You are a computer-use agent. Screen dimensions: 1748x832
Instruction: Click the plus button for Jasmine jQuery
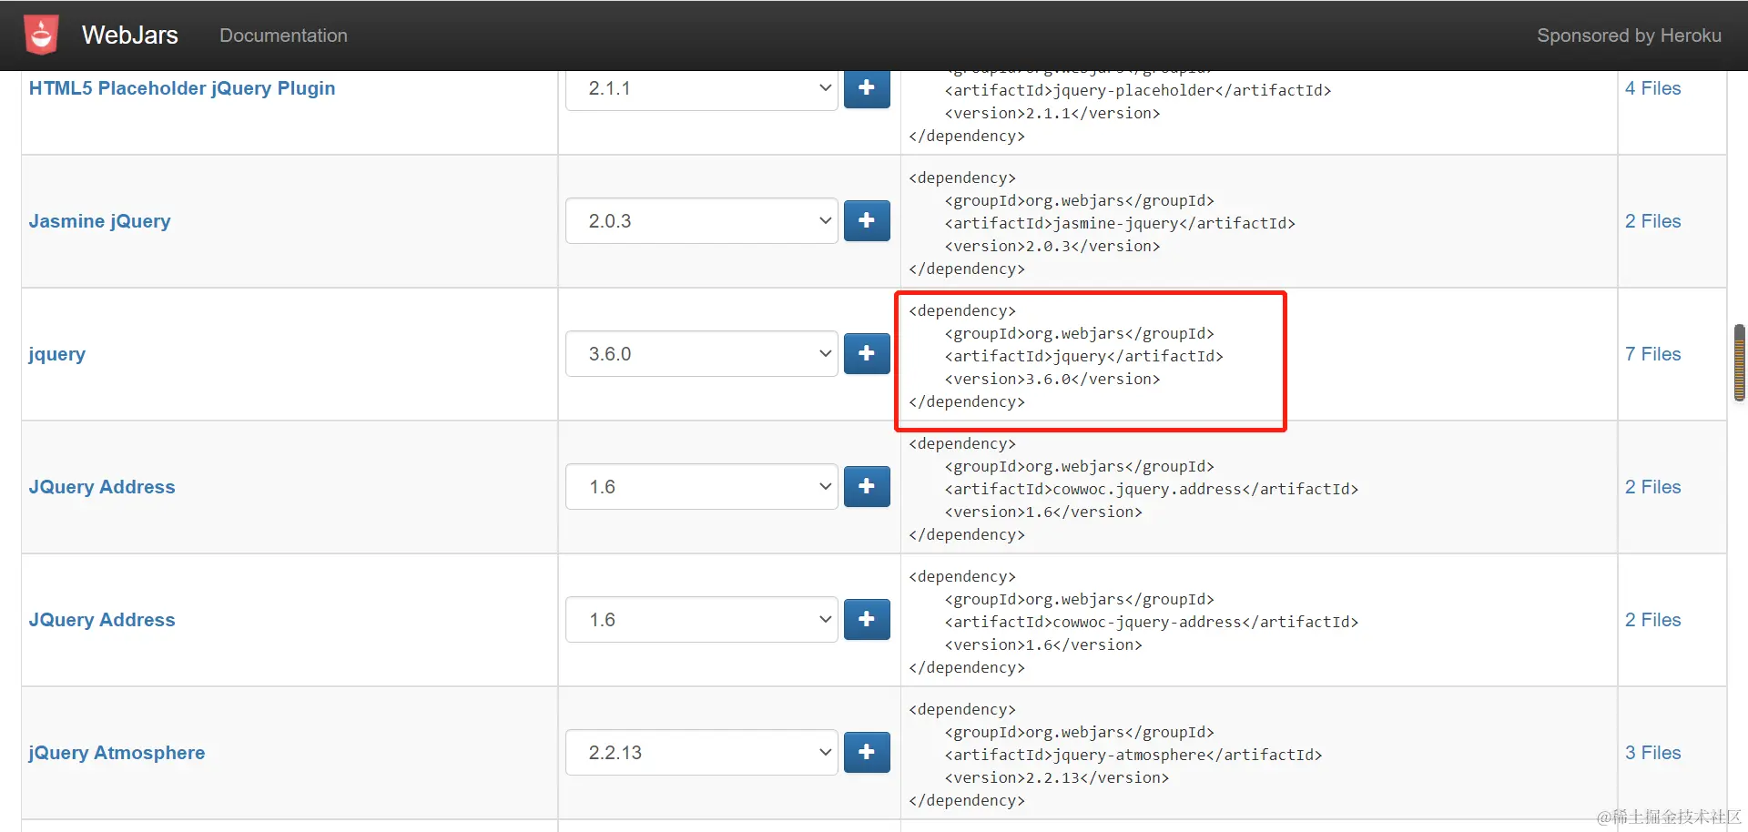[x=867, y=220]
